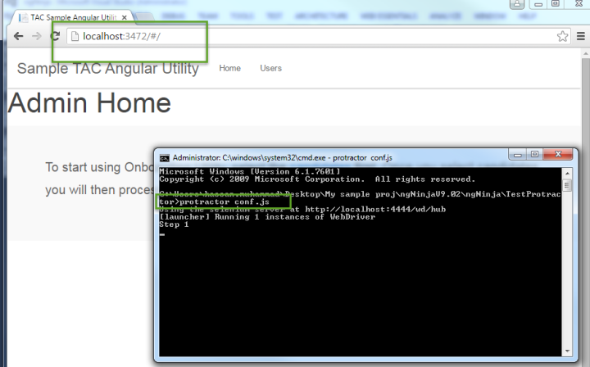Click the 'Microsoft Windows [Version 6.1.7601]' line

point(249,171)
